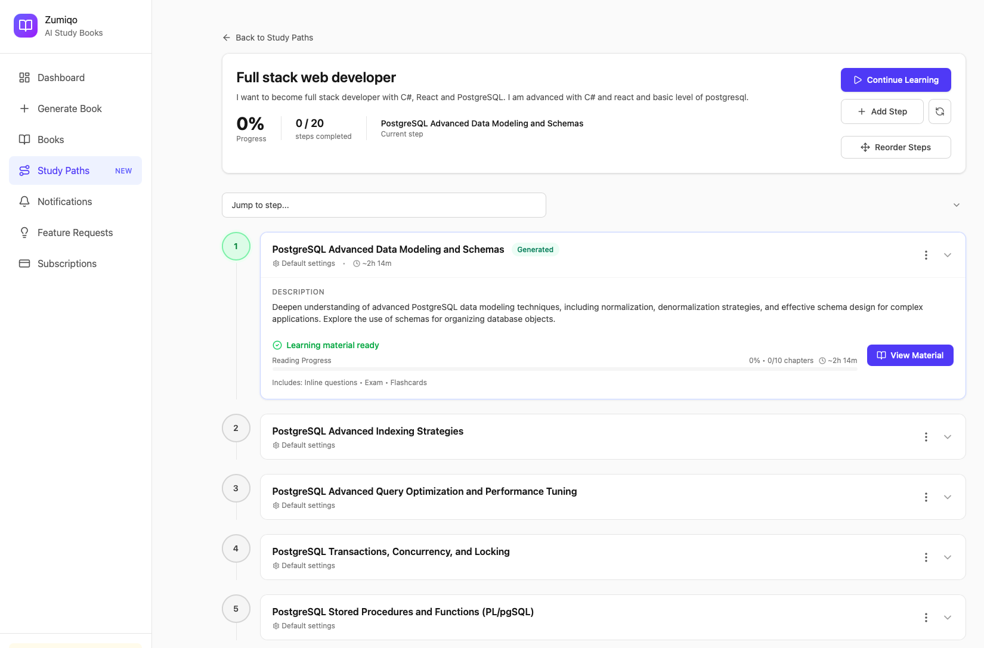Image resolution: width=984 pixels, height=648 pixels.
Task: Open the kebab menu on PostgreSQL Advanced Indexing Strategies
Action: coord(926,436)
